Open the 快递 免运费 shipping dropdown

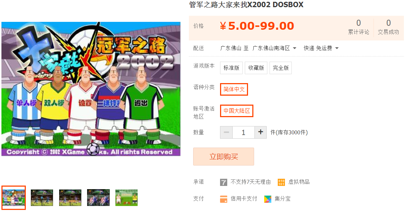pyautogui.click(x=321, y=48)
